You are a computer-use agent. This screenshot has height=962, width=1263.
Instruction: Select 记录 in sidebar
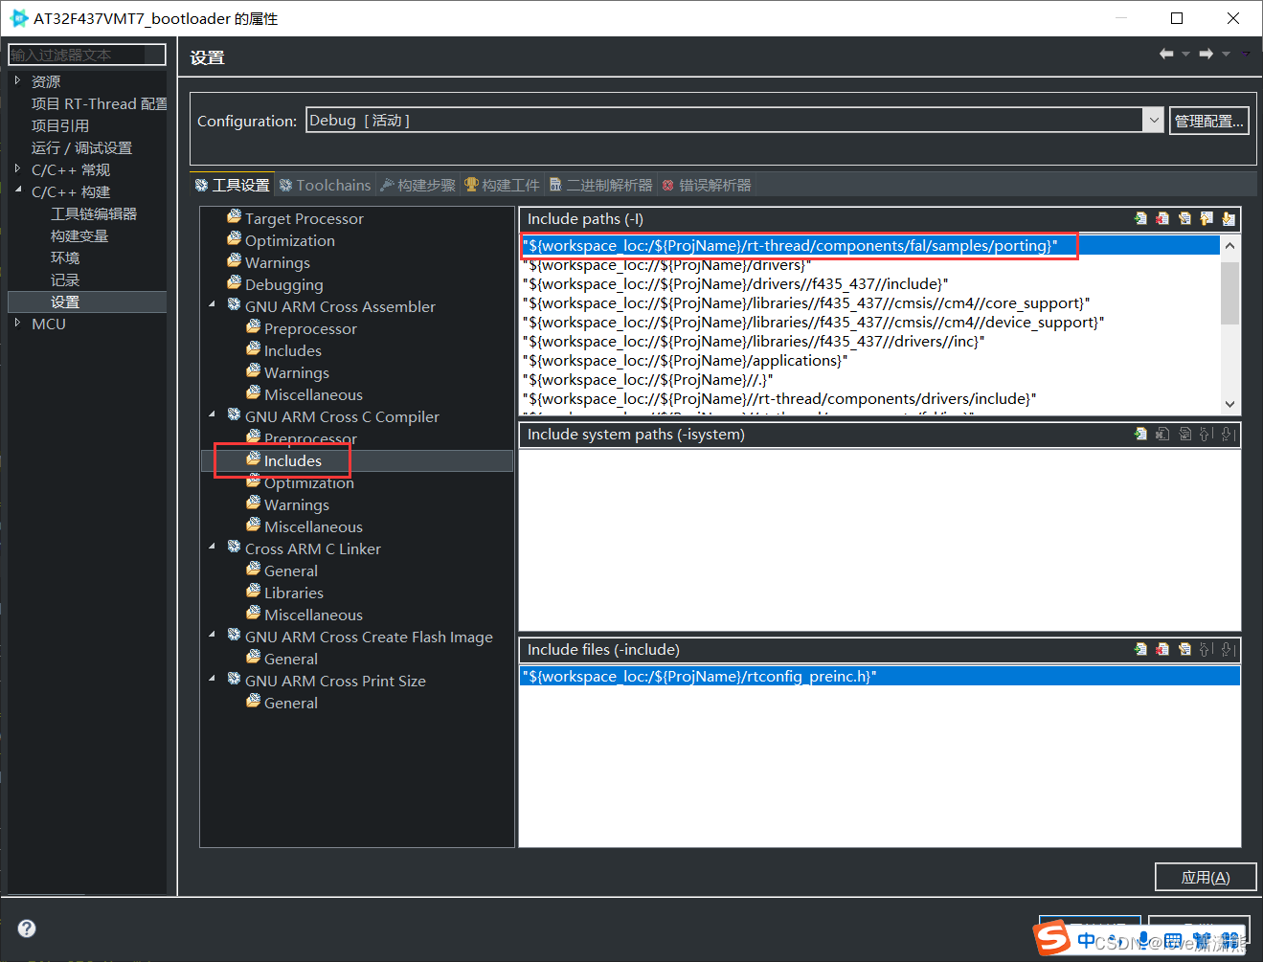pos(65,280)
